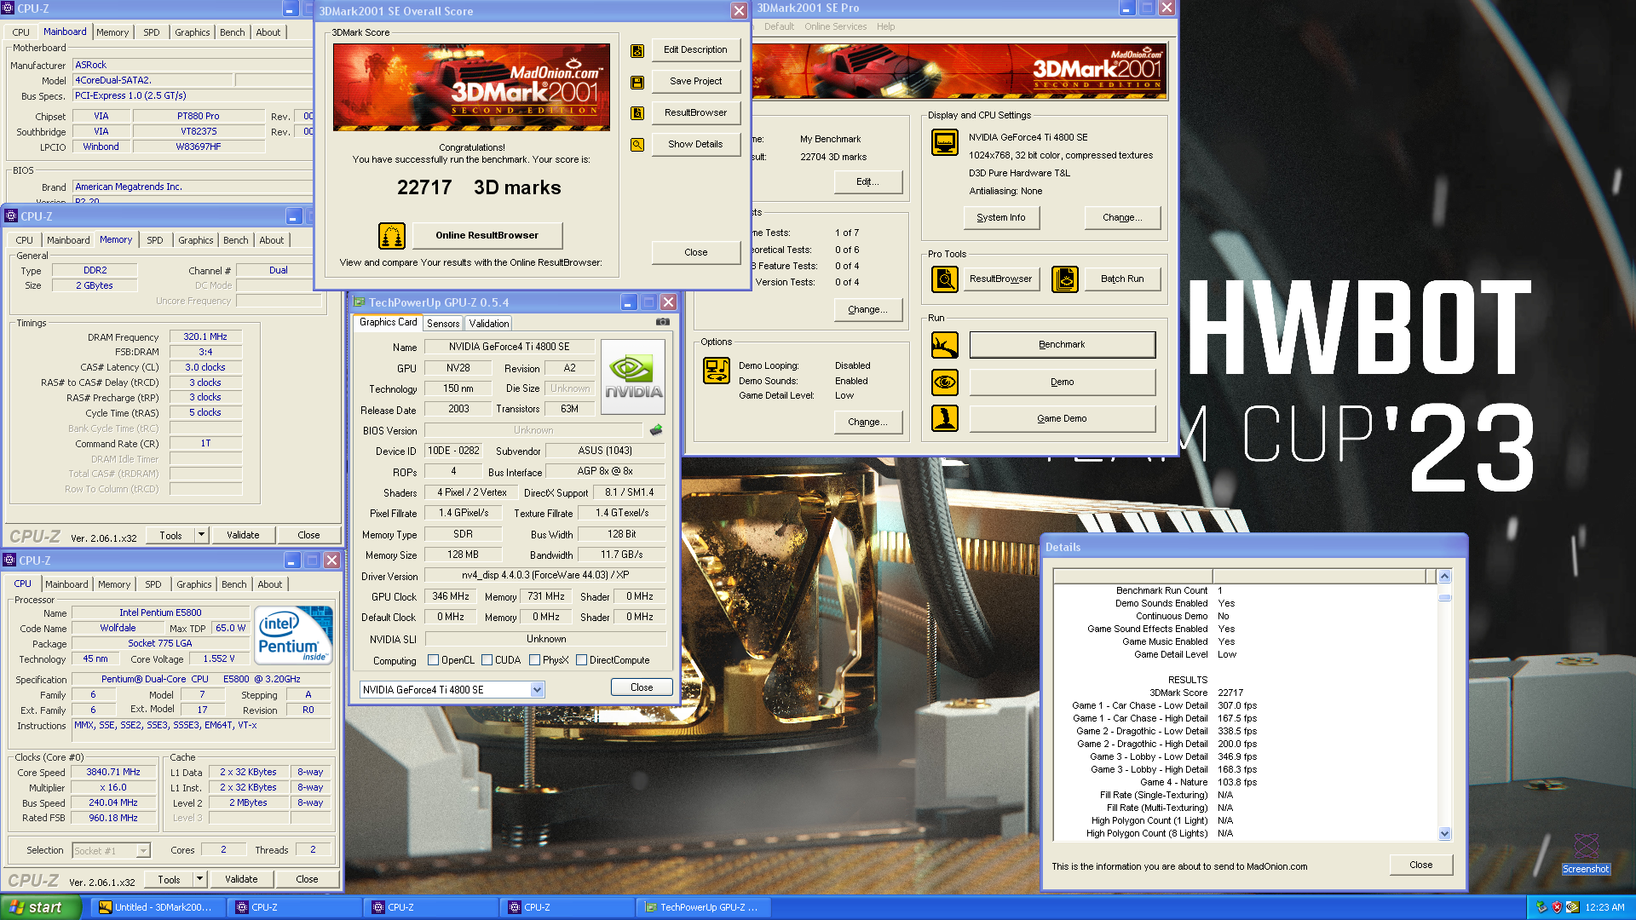Open Online Services menu in 3DMark2001
1636x920 pixels.
[835, 26]
